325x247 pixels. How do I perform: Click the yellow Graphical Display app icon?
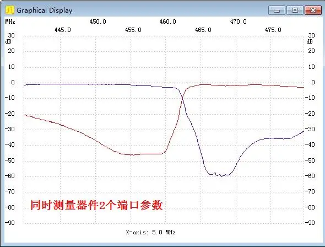pos(9,10)
